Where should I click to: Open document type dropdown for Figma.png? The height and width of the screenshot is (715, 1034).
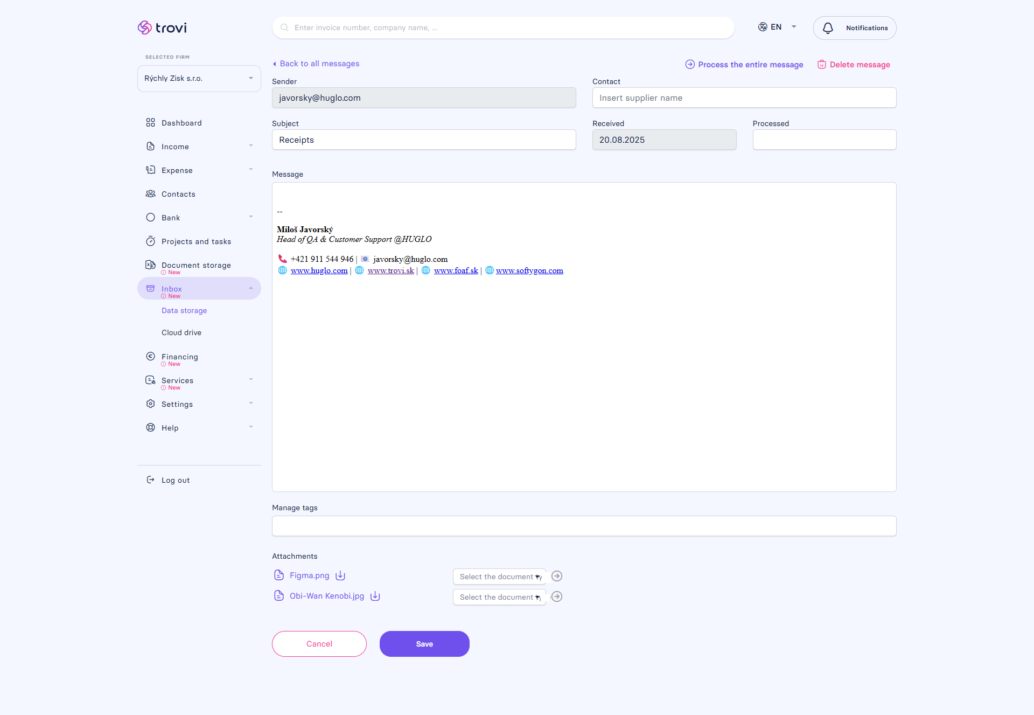(x=499, y=577)
